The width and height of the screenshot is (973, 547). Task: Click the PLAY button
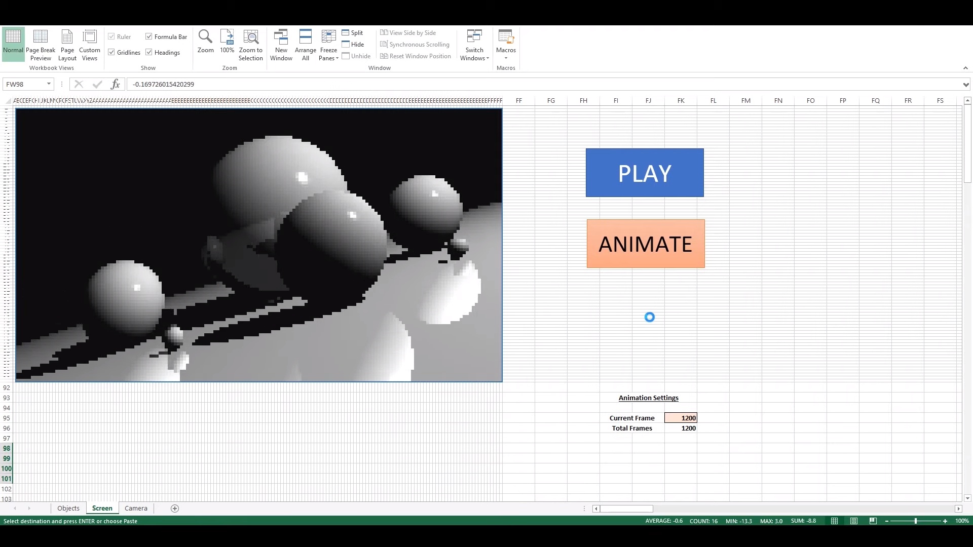pyautogui.click(x=644, y=172)
